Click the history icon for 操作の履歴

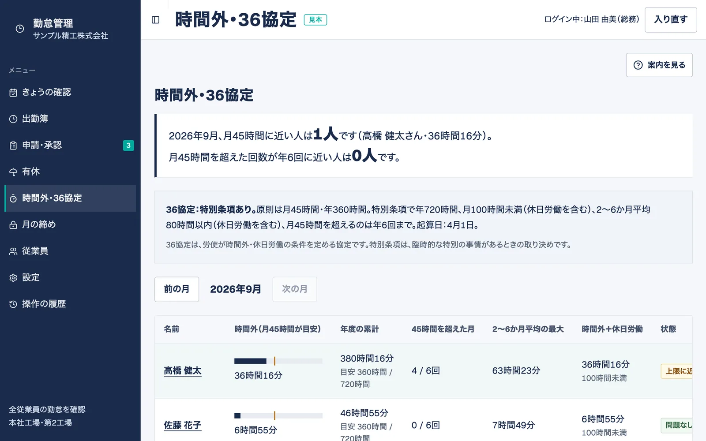point(13,304)
